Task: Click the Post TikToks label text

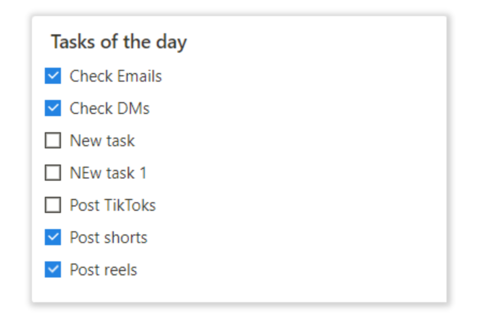Action: [113, 205]
